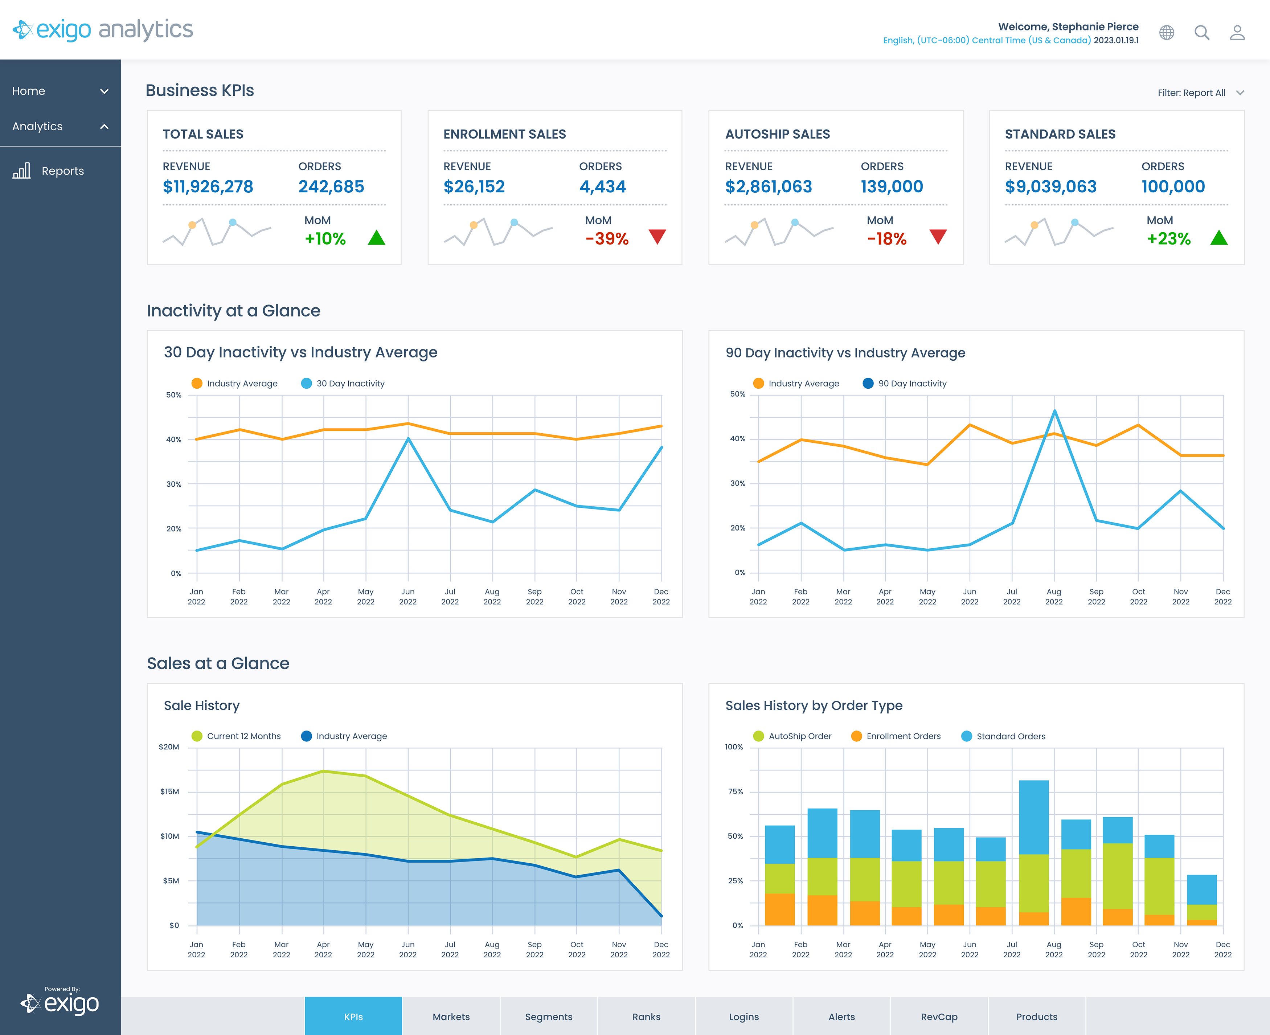
Task: Click the Reports icon in sidebar
Action: [23, 170]
